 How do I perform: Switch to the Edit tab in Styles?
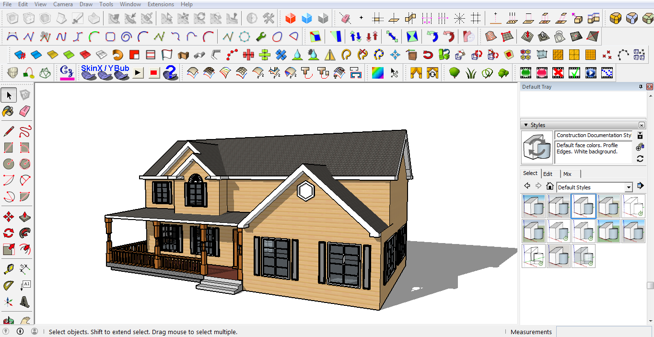[x=548, y=174]
